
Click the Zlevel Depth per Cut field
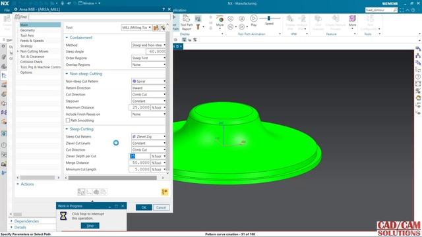pyautogui.click(x=139, y=156)
